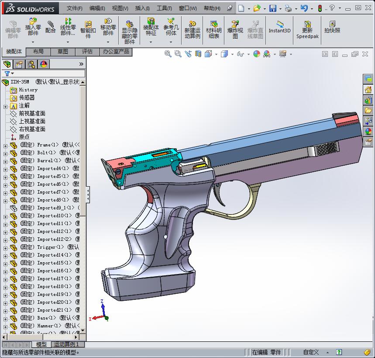Click Reference Geometry (参考几何体) icon

click(171, 27)
